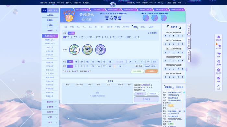
Task: Open the 玩法说明 play rules link
Action: tap(153, 33)
